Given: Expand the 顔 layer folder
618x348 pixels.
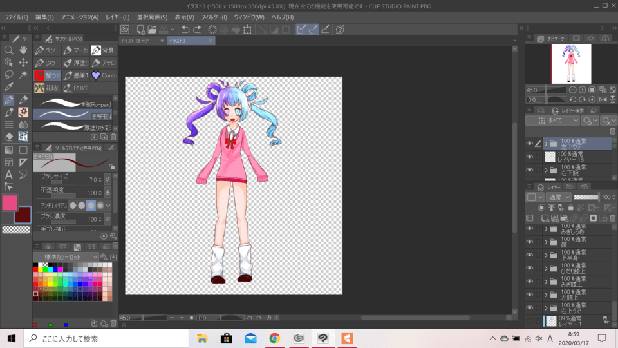Looking at the screenshot, I should tap(547, 242).
